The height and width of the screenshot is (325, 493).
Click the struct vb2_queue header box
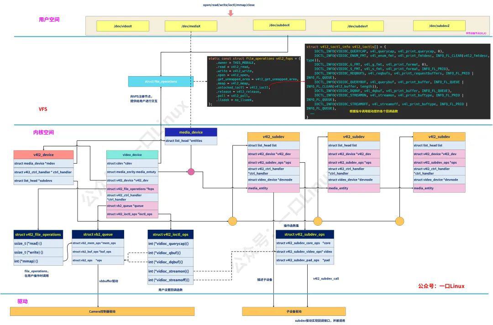tap(98, 234)
